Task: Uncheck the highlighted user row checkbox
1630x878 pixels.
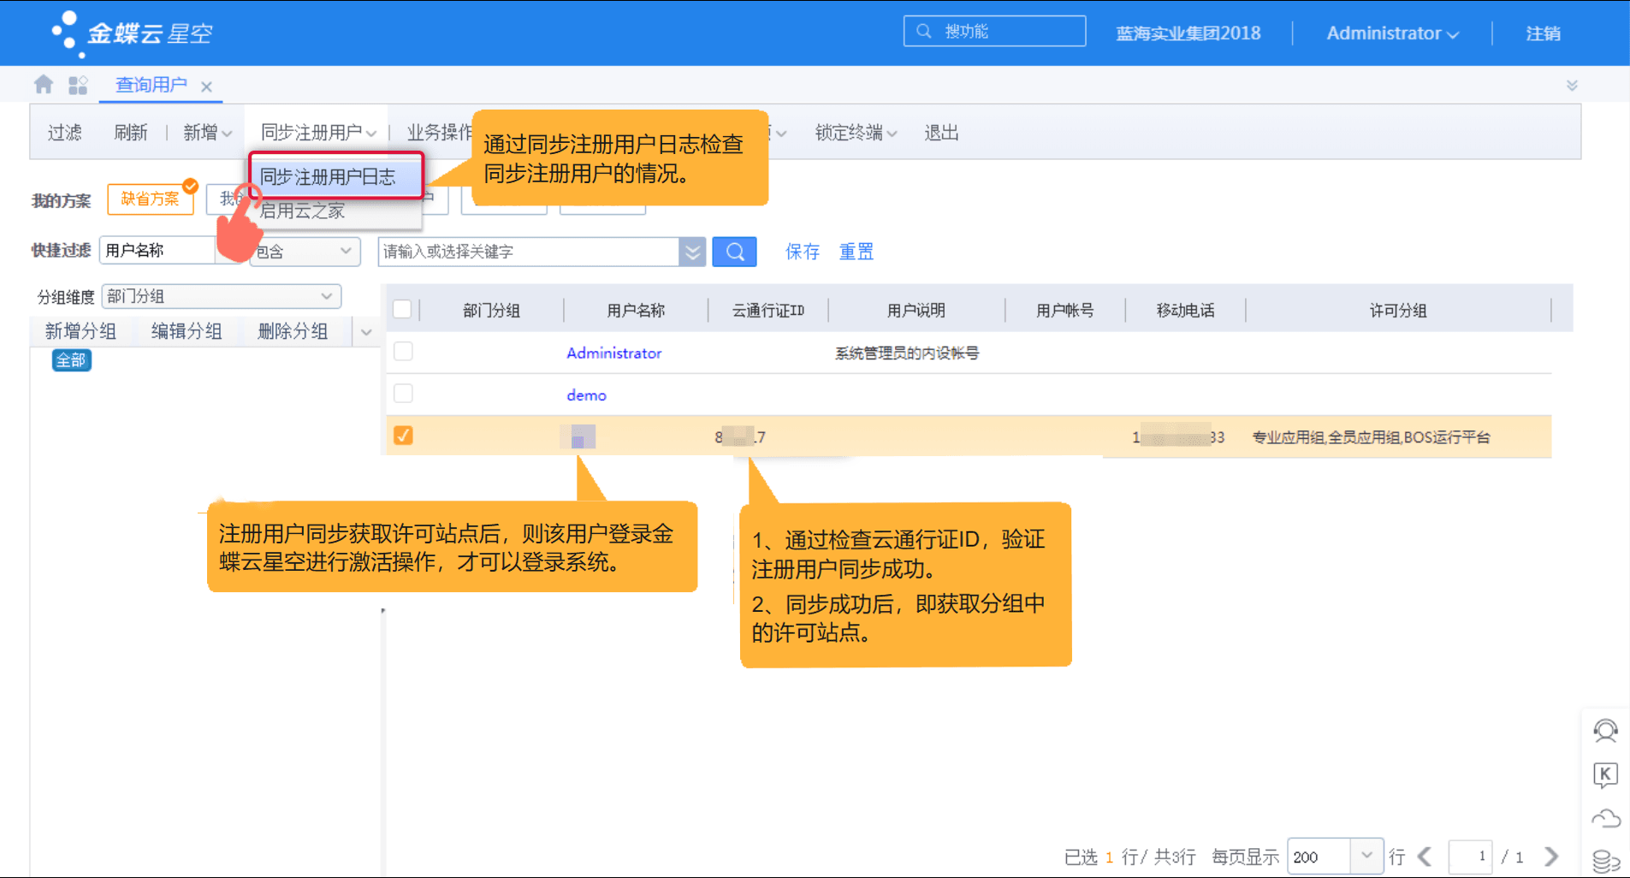Action: [402, 436]
